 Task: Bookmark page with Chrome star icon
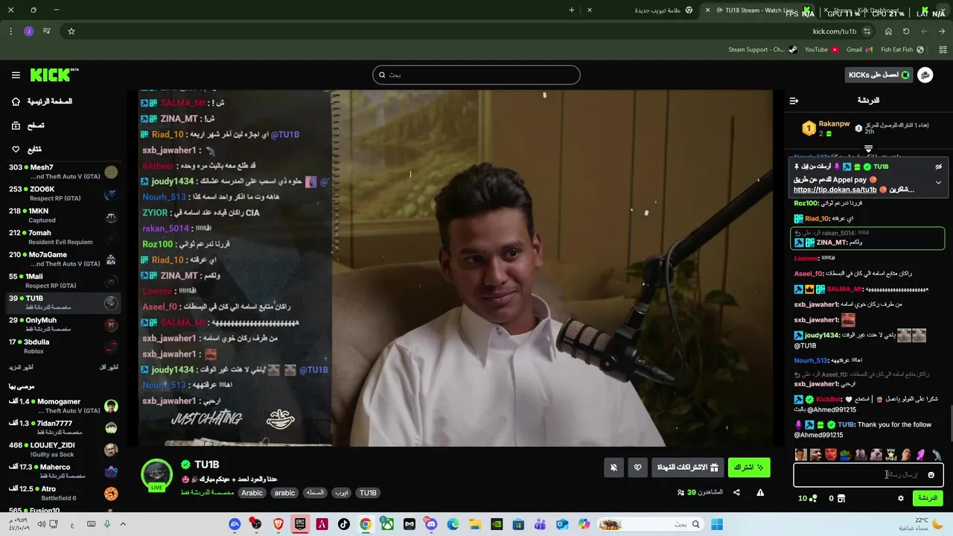[71, 31]
